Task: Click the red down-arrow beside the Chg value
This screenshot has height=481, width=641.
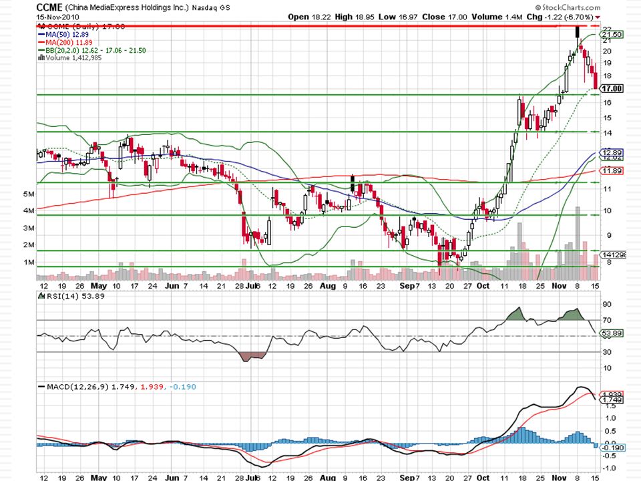Action: pos(598,17)
